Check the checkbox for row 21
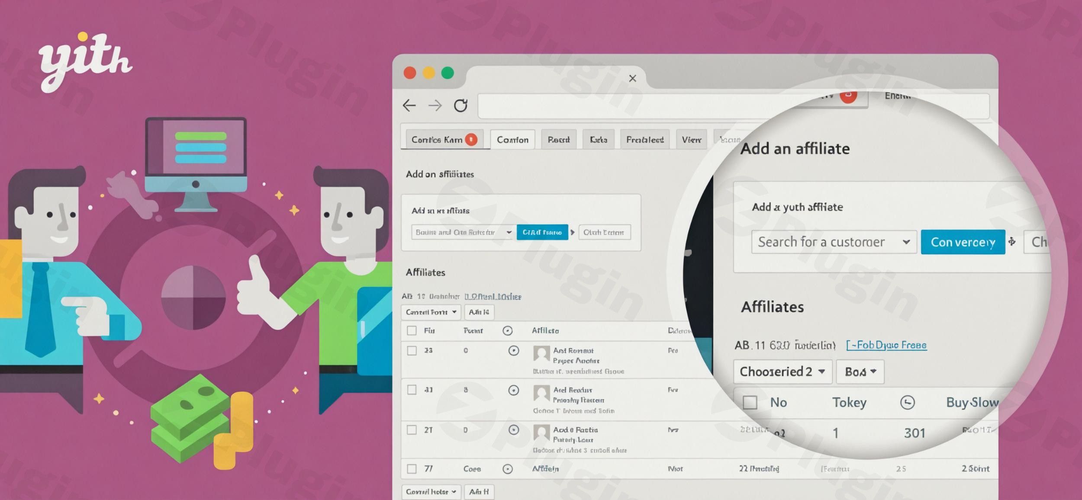Image resolution: width=1082 pixels, height=500 pixels. pos(412,430)
